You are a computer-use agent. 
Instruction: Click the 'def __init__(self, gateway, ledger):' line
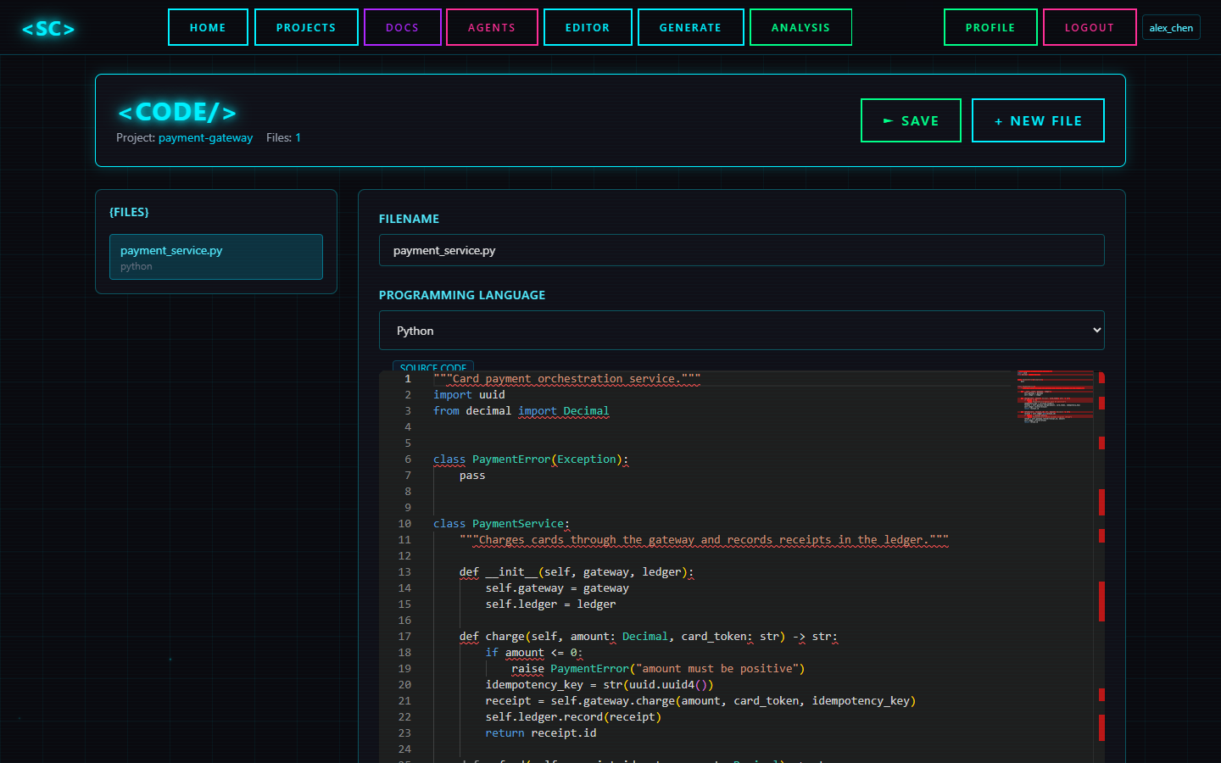577,572
